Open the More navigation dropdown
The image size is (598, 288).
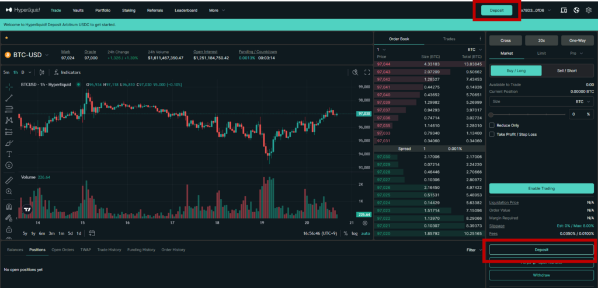point(217,10)
